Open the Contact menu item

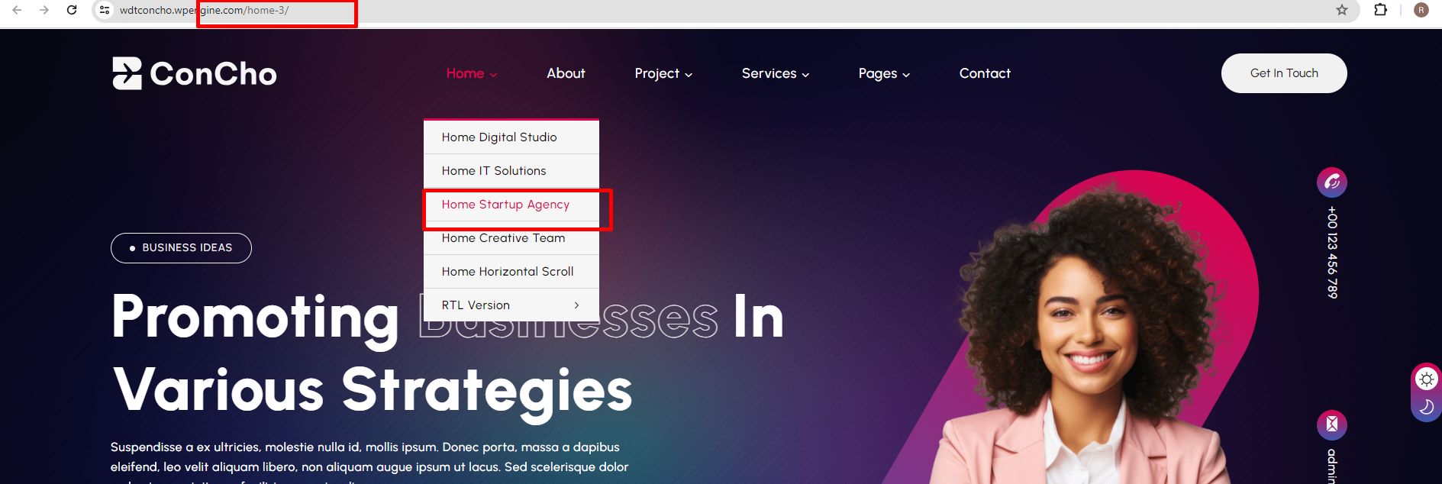pos(985,73)
